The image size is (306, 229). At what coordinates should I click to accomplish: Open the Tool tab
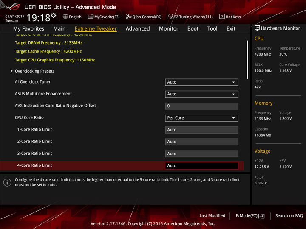[212, 29]
